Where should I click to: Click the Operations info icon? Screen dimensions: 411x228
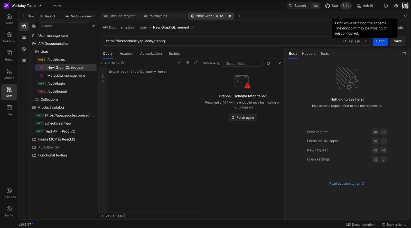[123, 63]
